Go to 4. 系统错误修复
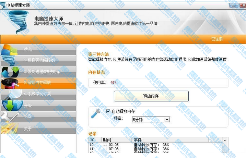This screenshot has width=246, height=158. pyautogui.click(x=38, y=95)
